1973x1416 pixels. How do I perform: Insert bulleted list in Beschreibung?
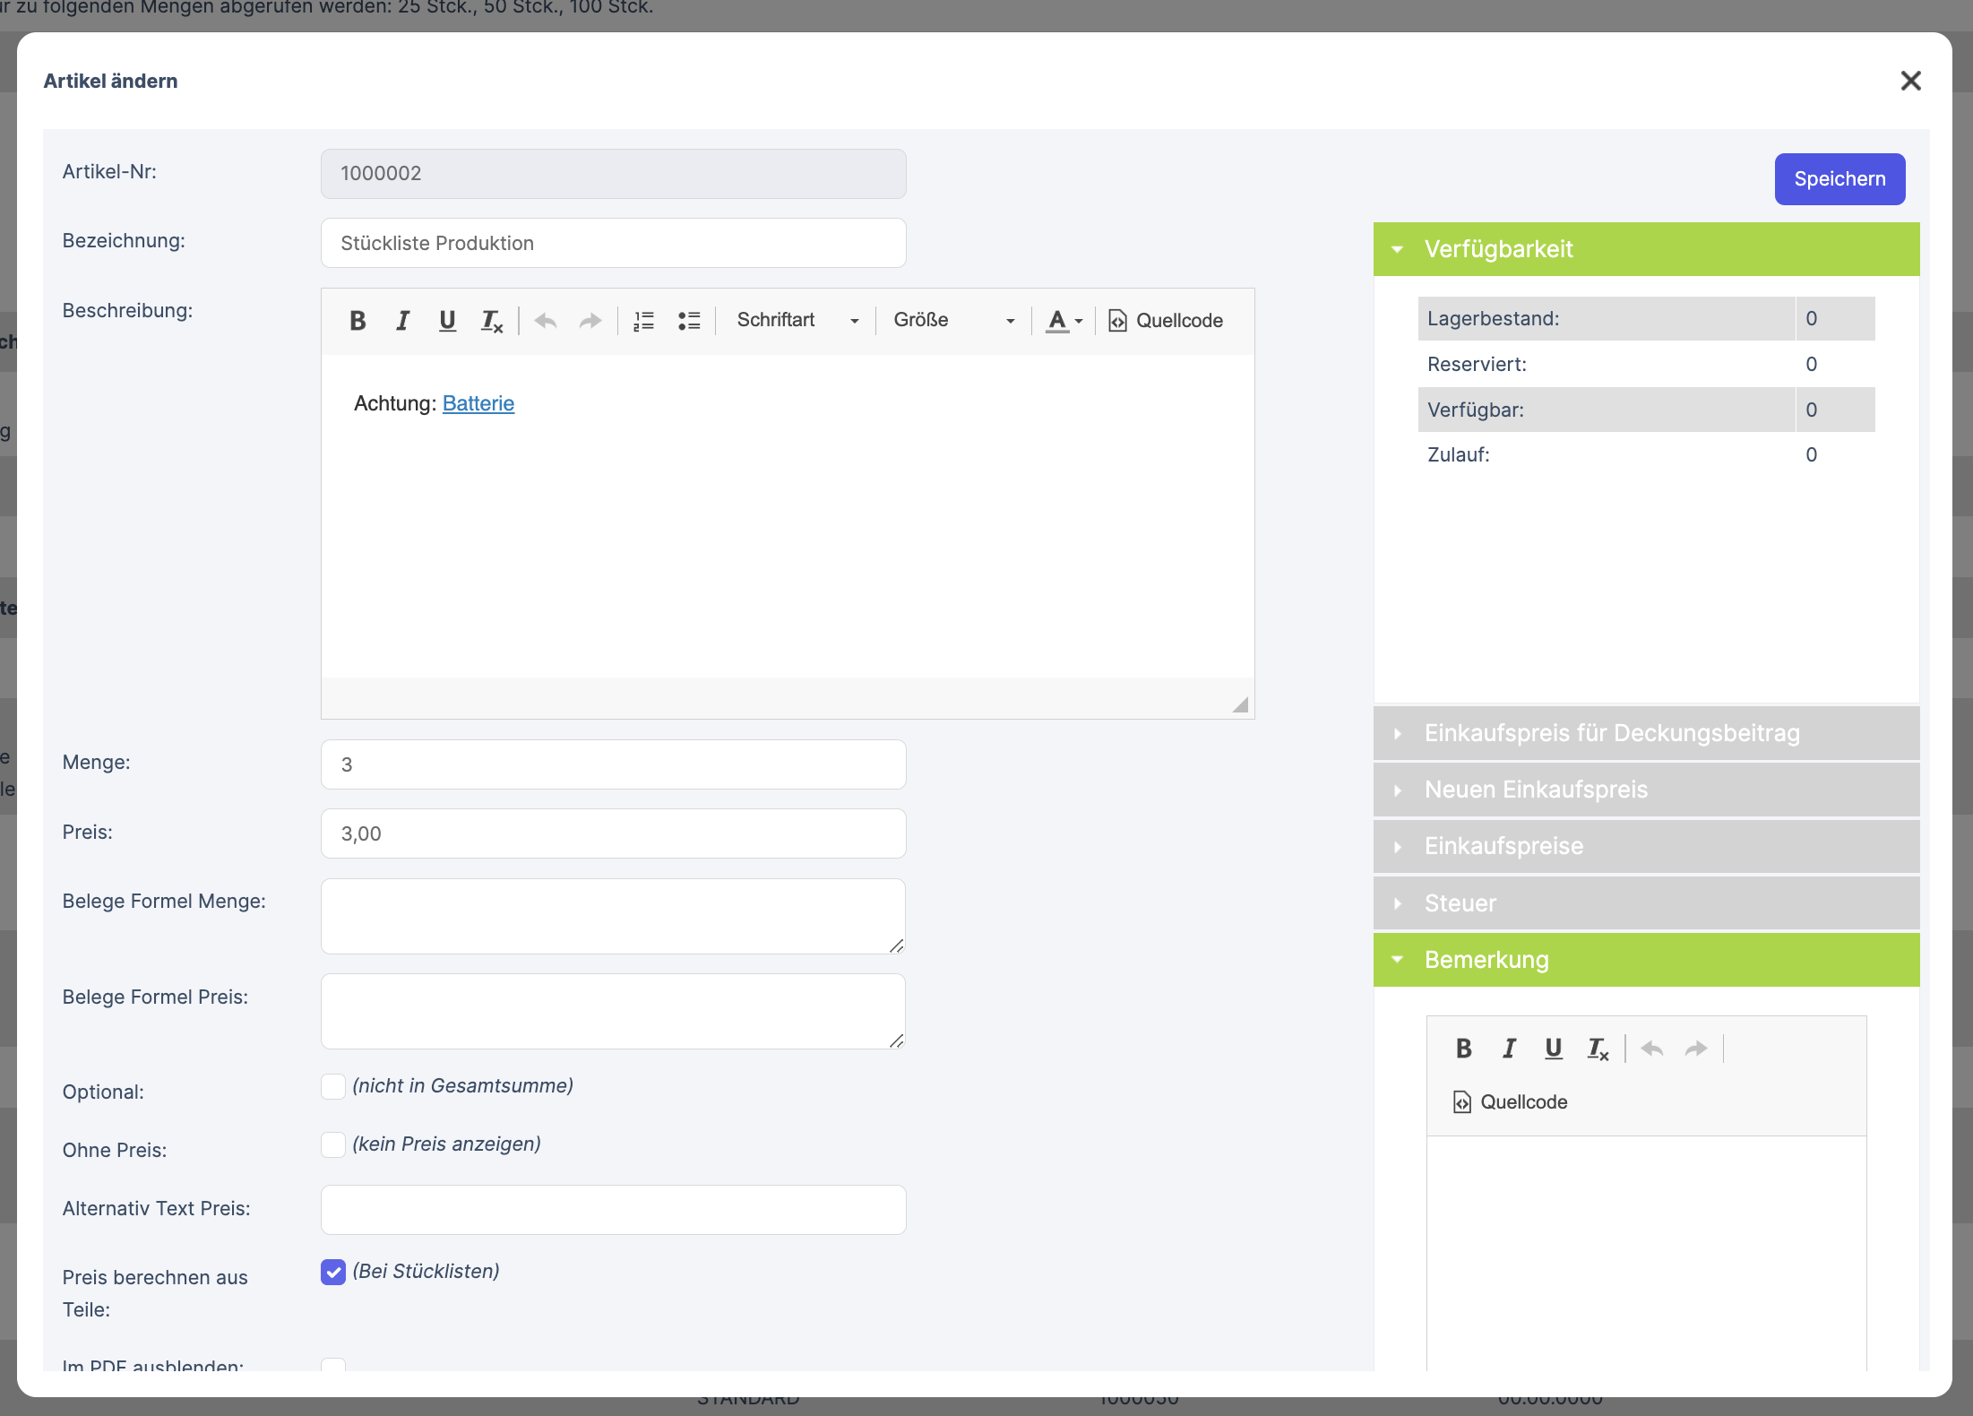point(688,321)
